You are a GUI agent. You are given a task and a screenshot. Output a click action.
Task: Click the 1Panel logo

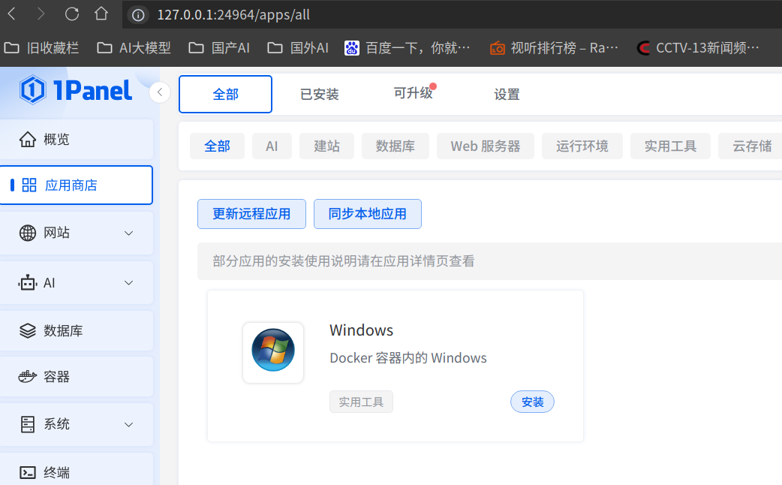(76, 90)
